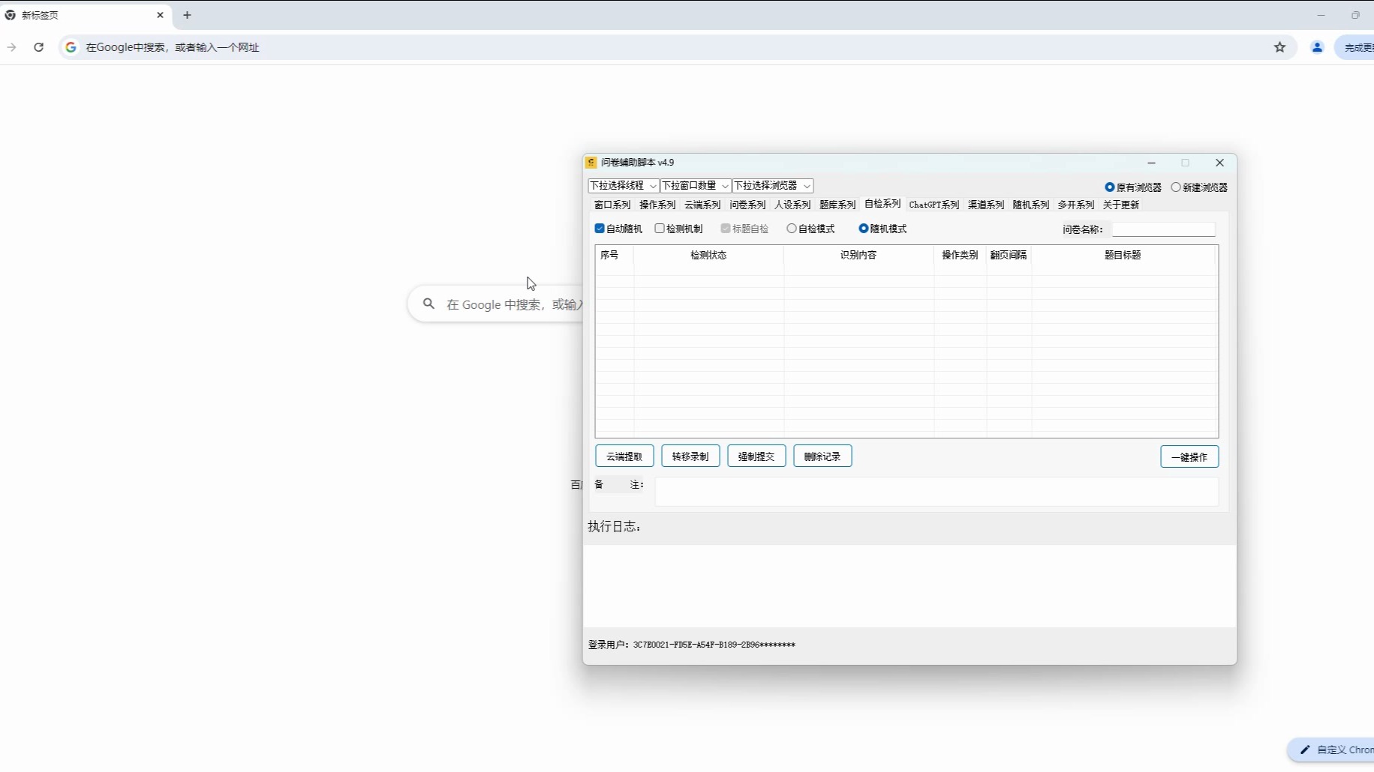Click 翻页间隔 column header

click(x=1009, y=255)
